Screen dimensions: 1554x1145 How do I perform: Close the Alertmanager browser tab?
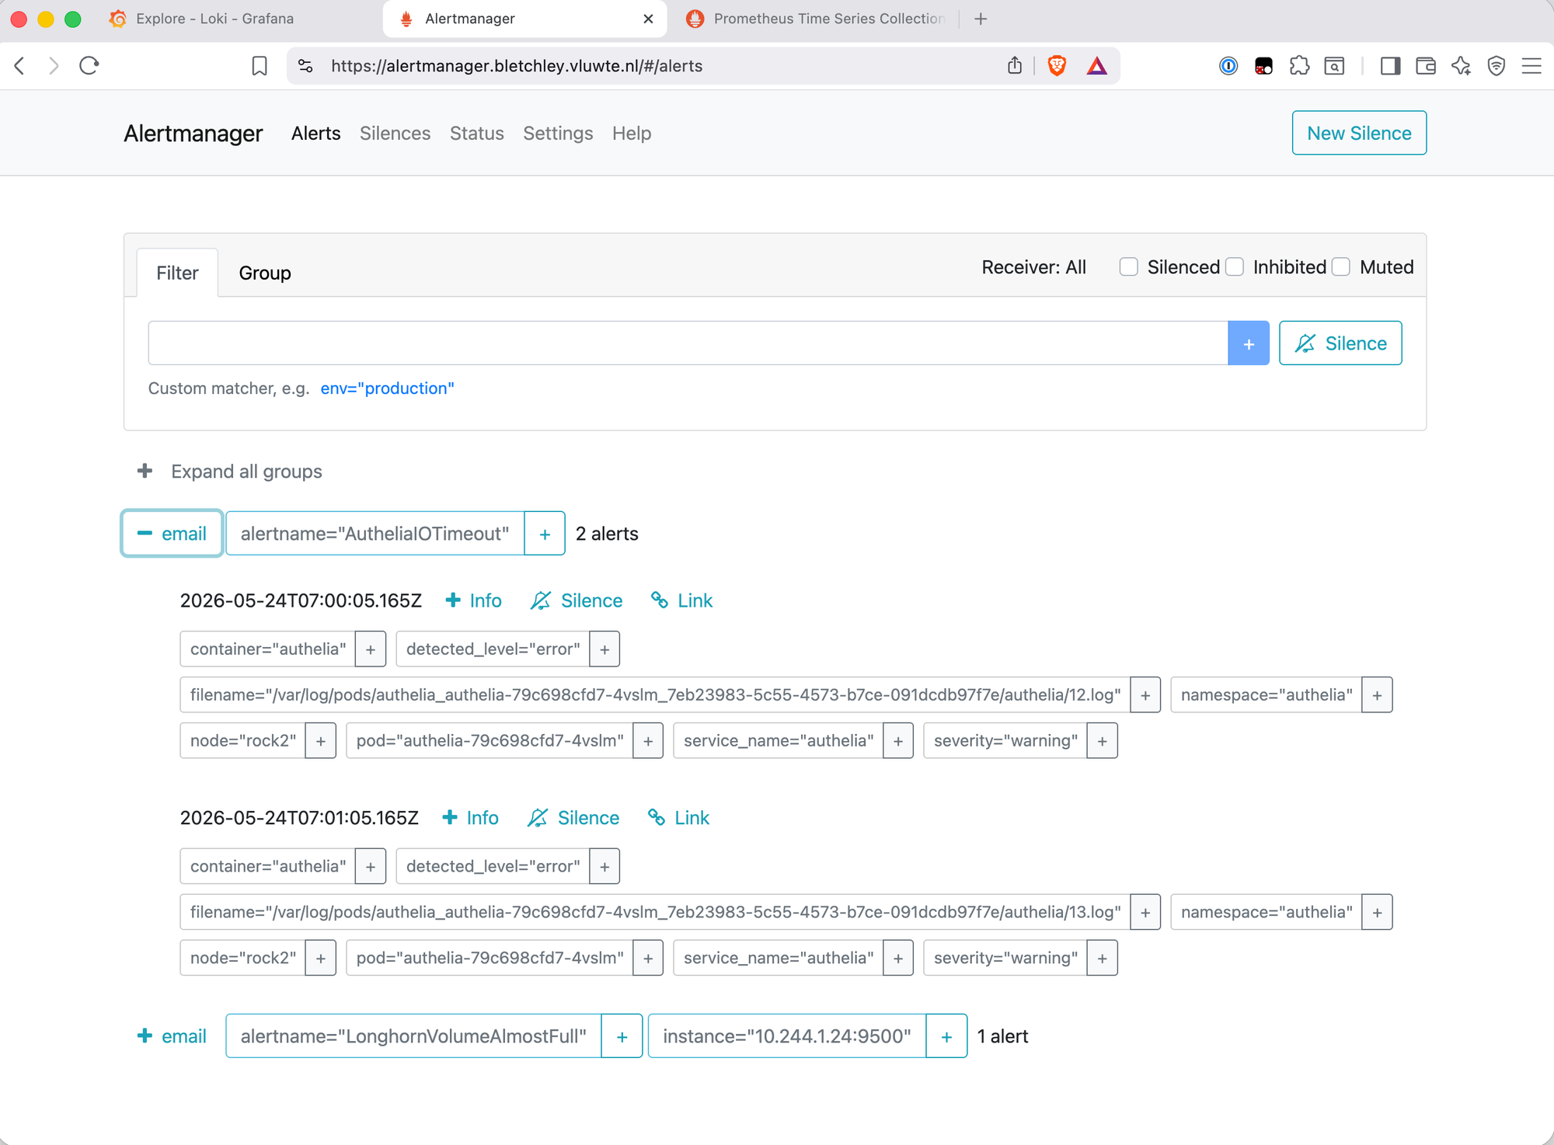point(648,19)
